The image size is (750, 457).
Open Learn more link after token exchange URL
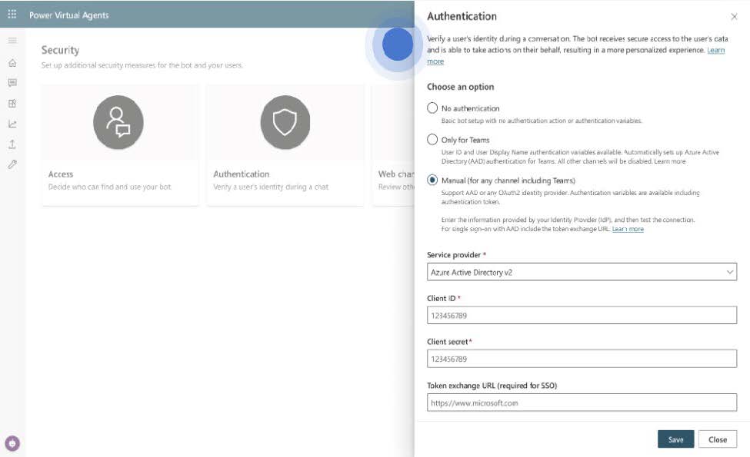(x=628, y=229)
